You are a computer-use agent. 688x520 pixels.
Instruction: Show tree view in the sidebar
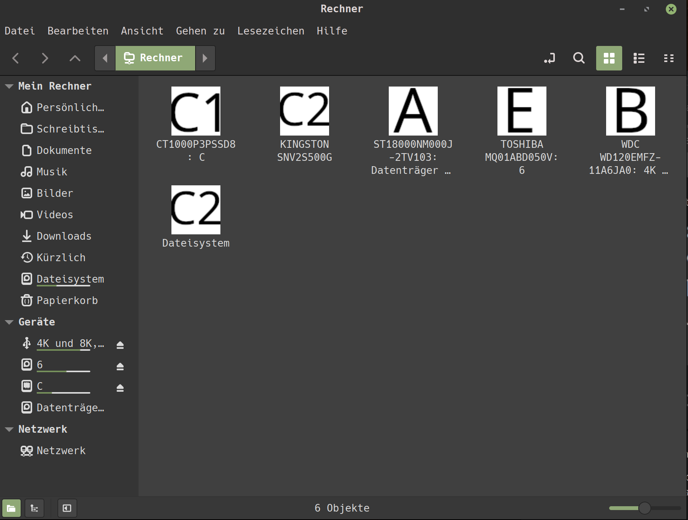point(34,508)
